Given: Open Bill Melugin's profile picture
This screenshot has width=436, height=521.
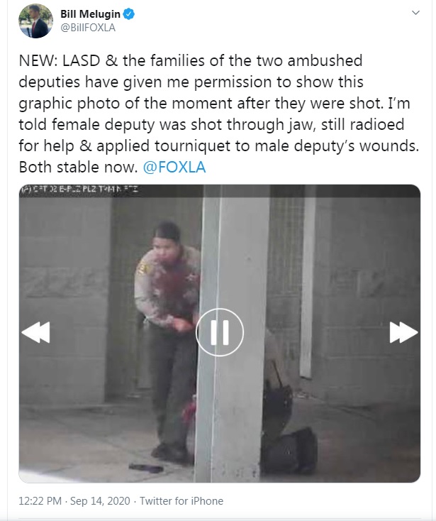Looking at the screenshot, I should tap(36, 21).
